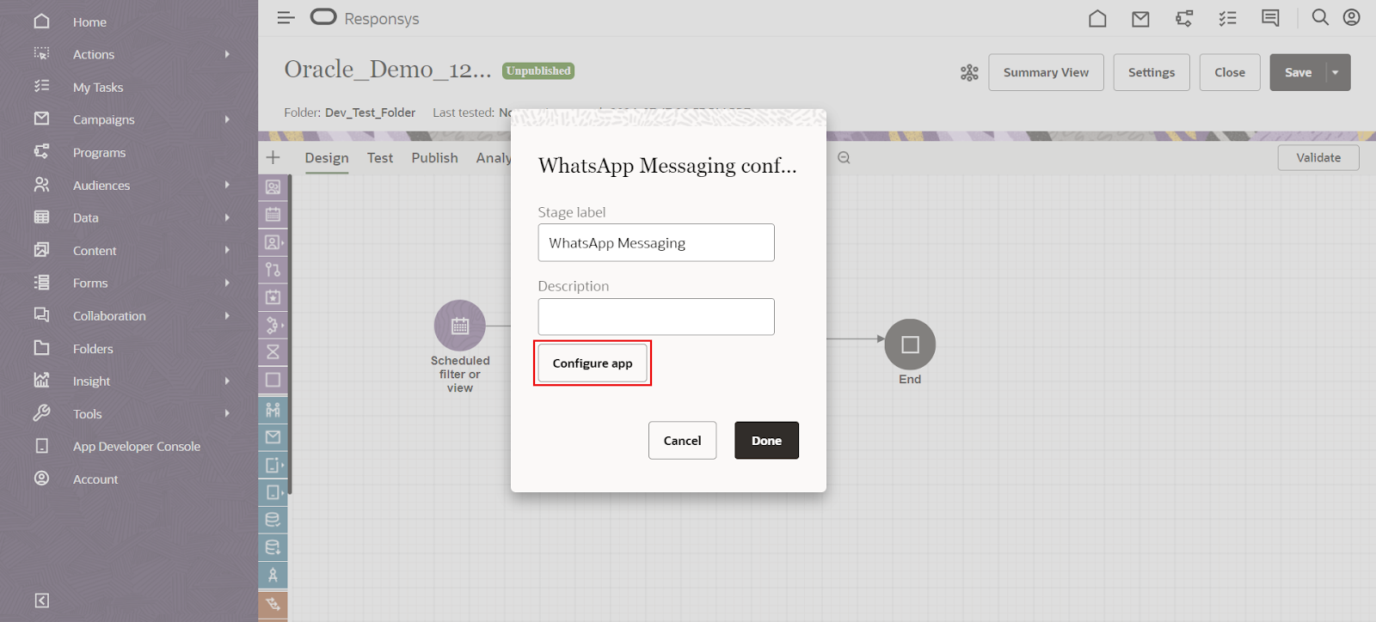Select the calendar scheduled stage in palette
Image resolution: width=1376 pixels, height=622 pixels.
273,215
